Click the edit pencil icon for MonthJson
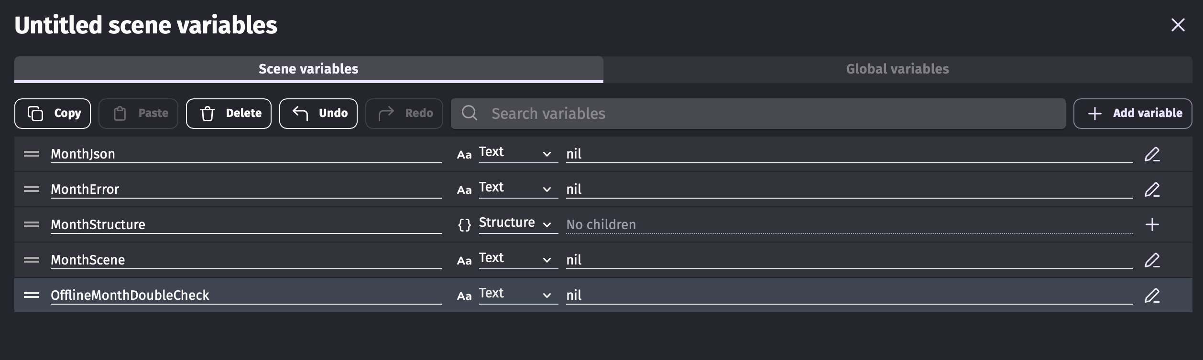Viewport: 1203px width, 360px height. click(1152, 154)
